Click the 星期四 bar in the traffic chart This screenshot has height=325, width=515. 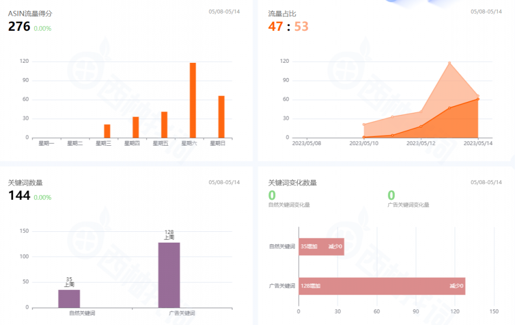coord(136,127)
